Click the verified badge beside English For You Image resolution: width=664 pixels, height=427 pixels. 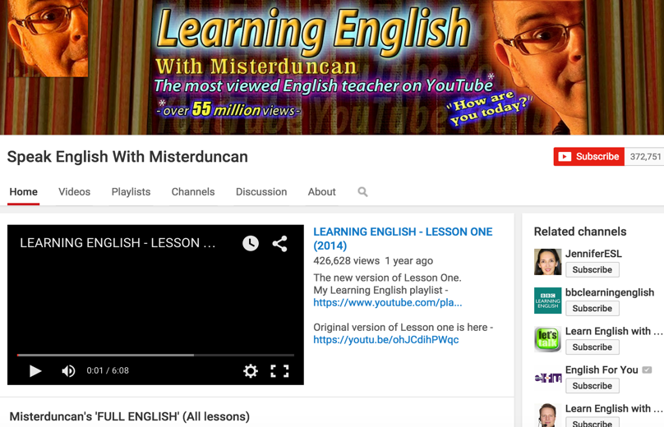(x=647, y=370)
